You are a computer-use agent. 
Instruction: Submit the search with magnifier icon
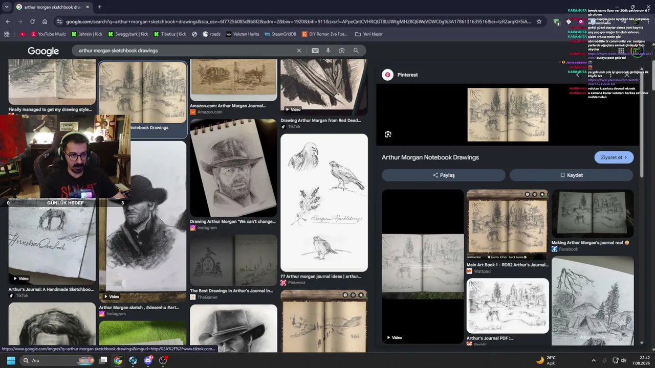[356, 51]
